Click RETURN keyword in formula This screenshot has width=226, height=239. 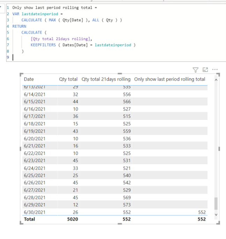coord(19,27)
